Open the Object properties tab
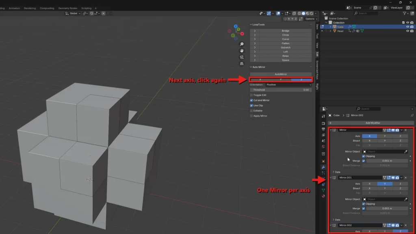 click(323, 161)
